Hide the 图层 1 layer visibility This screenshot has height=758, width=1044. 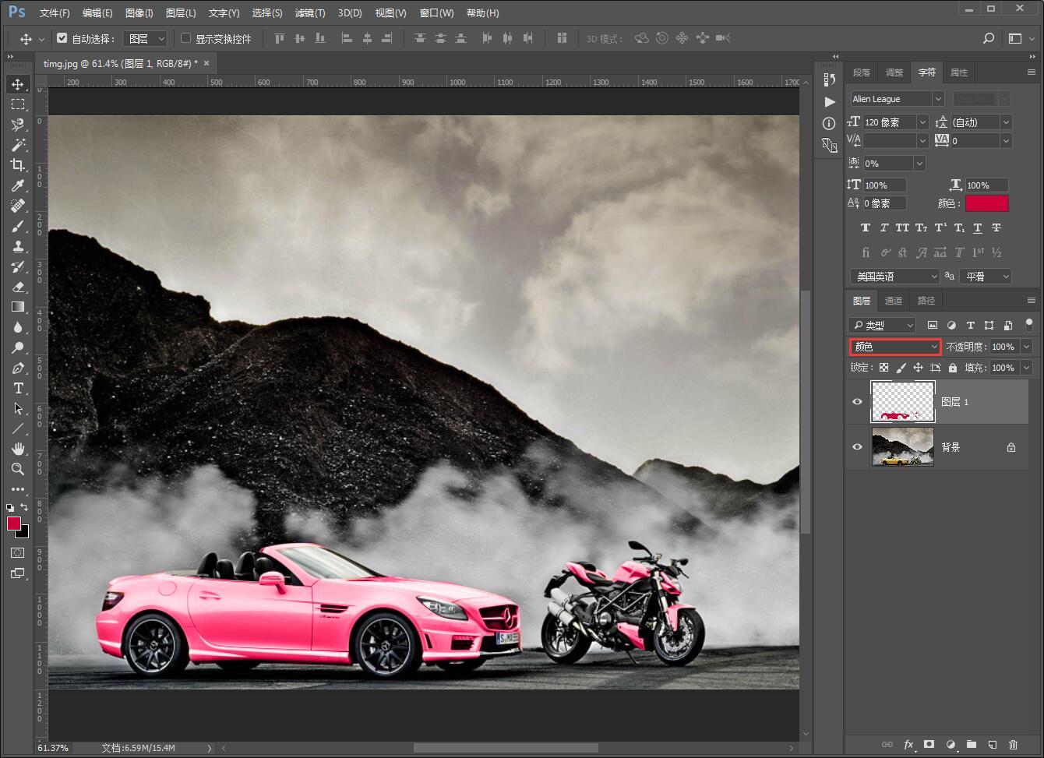click(x=857, y=402)
